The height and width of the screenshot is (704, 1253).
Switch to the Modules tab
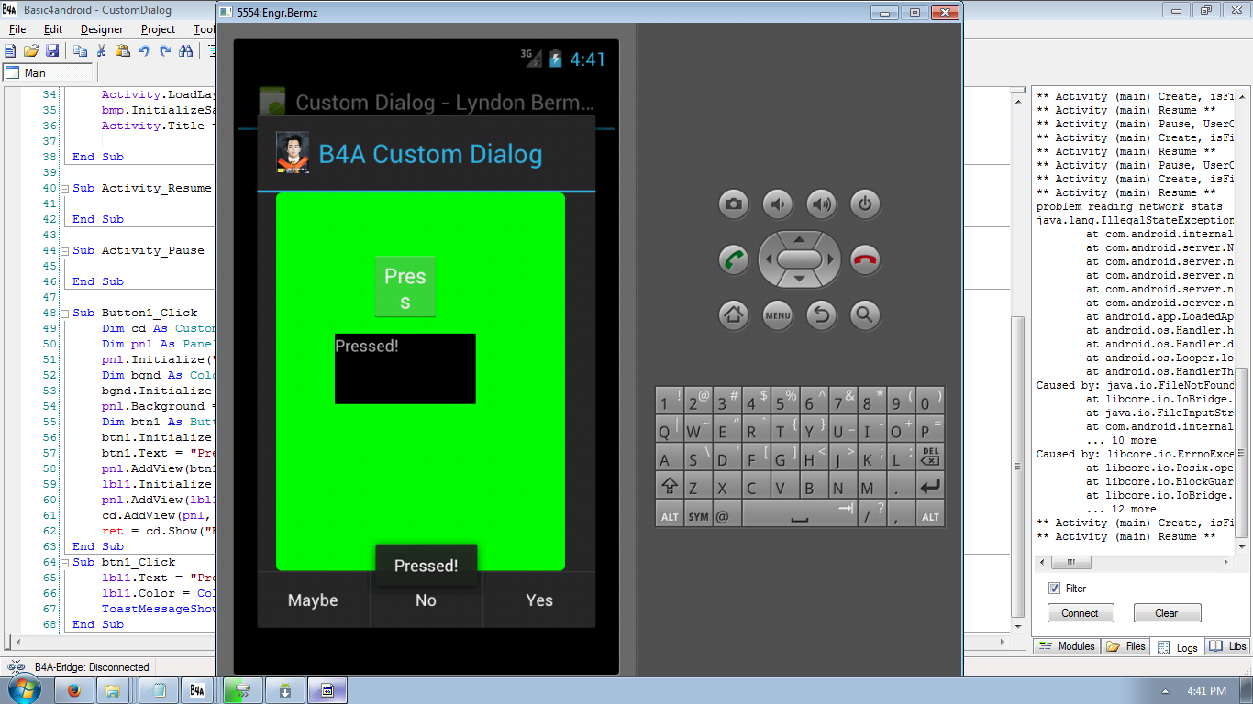click(x=1067, y=646)
